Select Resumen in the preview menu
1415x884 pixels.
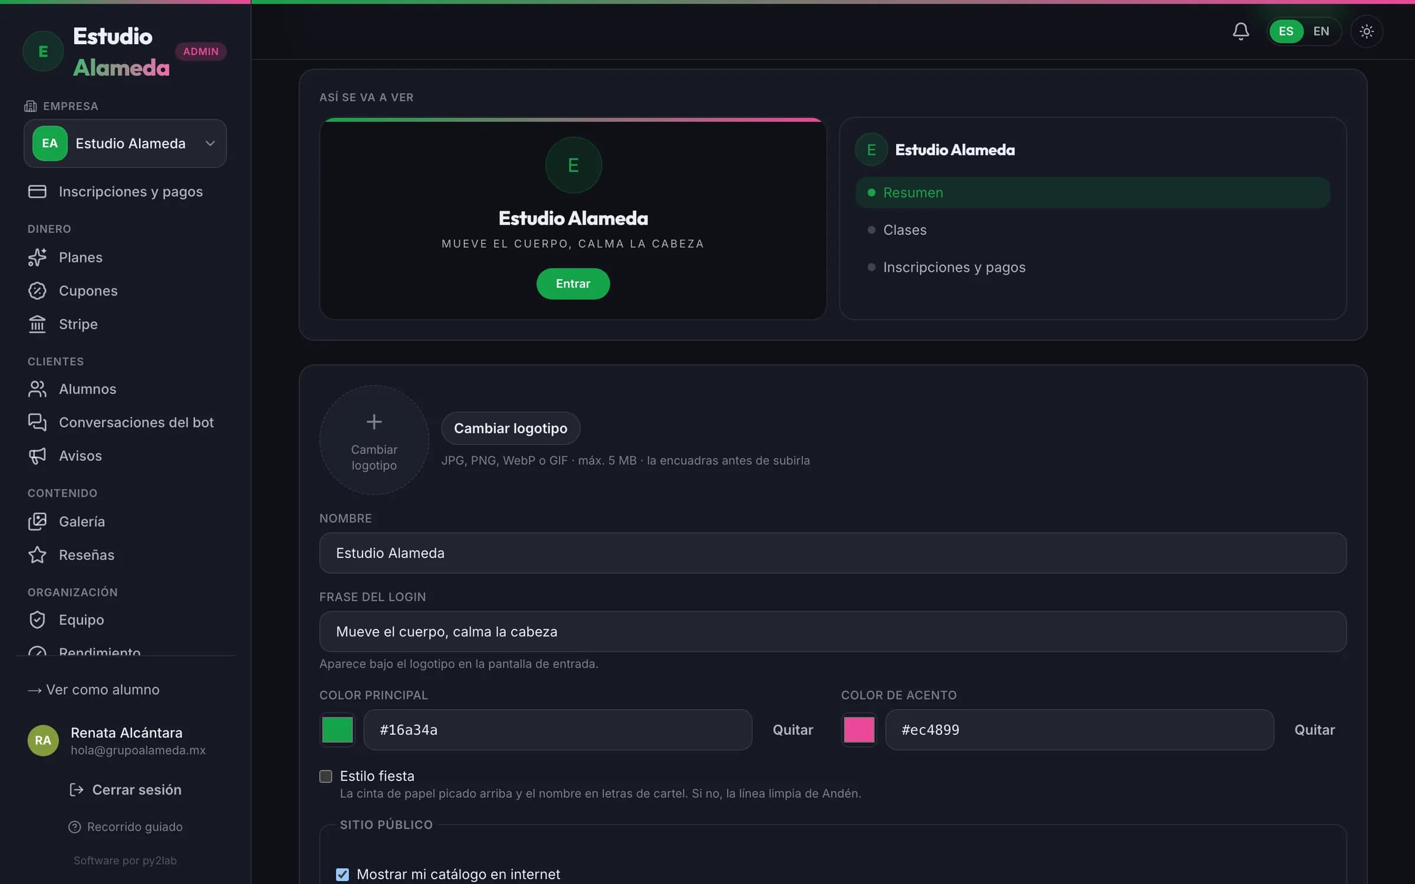[x=1092, y=193]
